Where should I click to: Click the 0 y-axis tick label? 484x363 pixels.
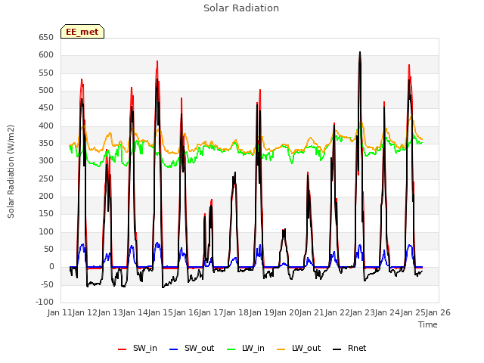tap(51, 267)
